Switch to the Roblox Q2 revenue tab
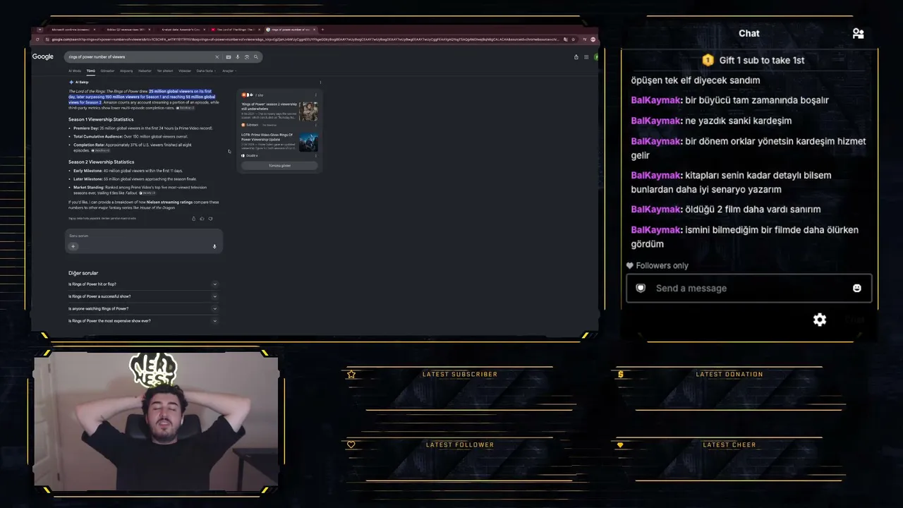903x508 pixels. 126,30
